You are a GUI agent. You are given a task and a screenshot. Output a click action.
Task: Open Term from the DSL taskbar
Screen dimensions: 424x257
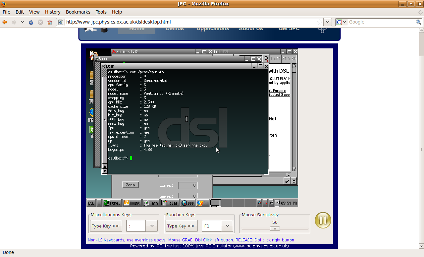pyautogui.click(x=151, y=203)
